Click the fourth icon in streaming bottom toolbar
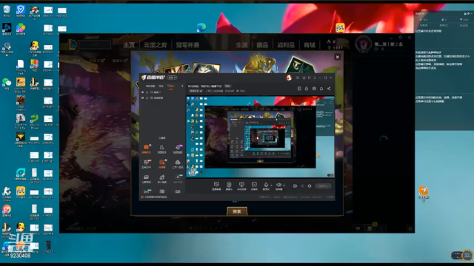 tap(254, 185)
